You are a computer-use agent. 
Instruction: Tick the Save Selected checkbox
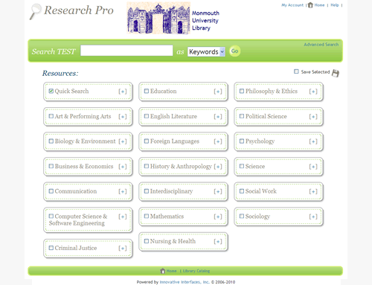click(296, 71)
